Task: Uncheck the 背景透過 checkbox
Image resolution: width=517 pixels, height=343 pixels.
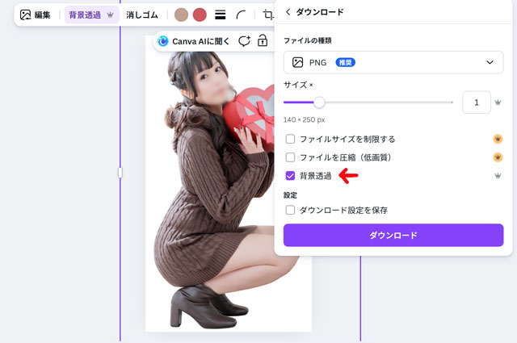Action: tap(291, 175)
